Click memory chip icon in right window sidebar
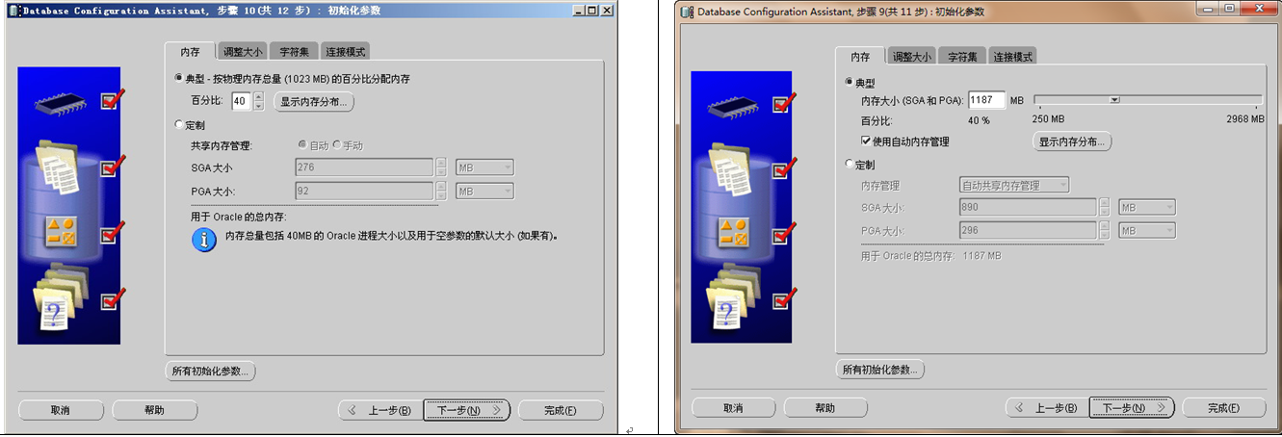This screenshot has width=1282, height=437. (x=735, y=106)
